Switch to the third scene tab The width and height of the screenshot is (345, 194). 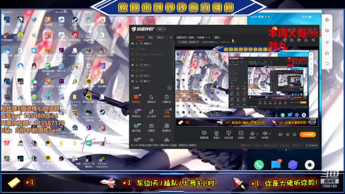(160, 38)
